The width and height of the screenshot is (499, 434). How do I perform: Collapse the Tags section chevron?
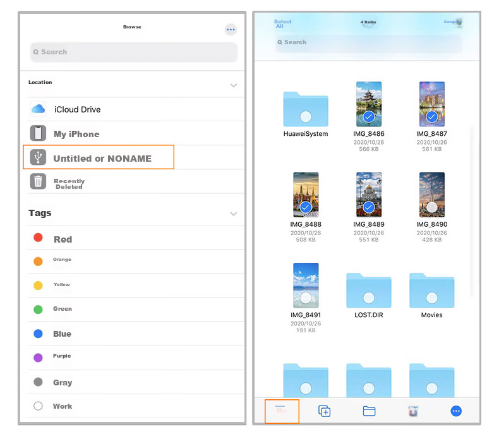coord(234,214)
